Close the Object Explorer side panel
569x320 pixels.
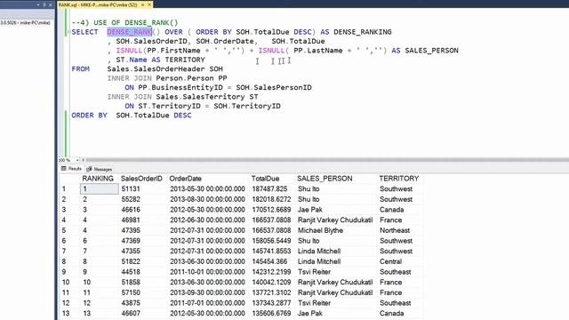point(51,4)
